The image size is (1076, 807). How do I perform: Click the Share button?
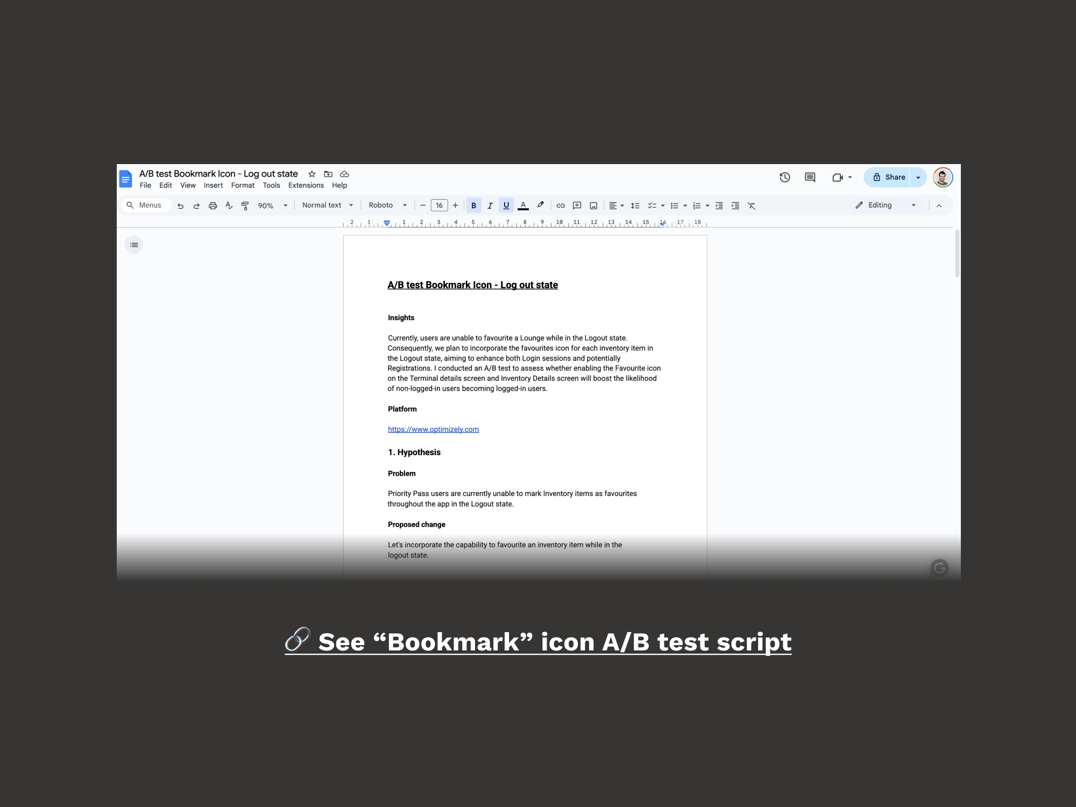coord(888,177)
